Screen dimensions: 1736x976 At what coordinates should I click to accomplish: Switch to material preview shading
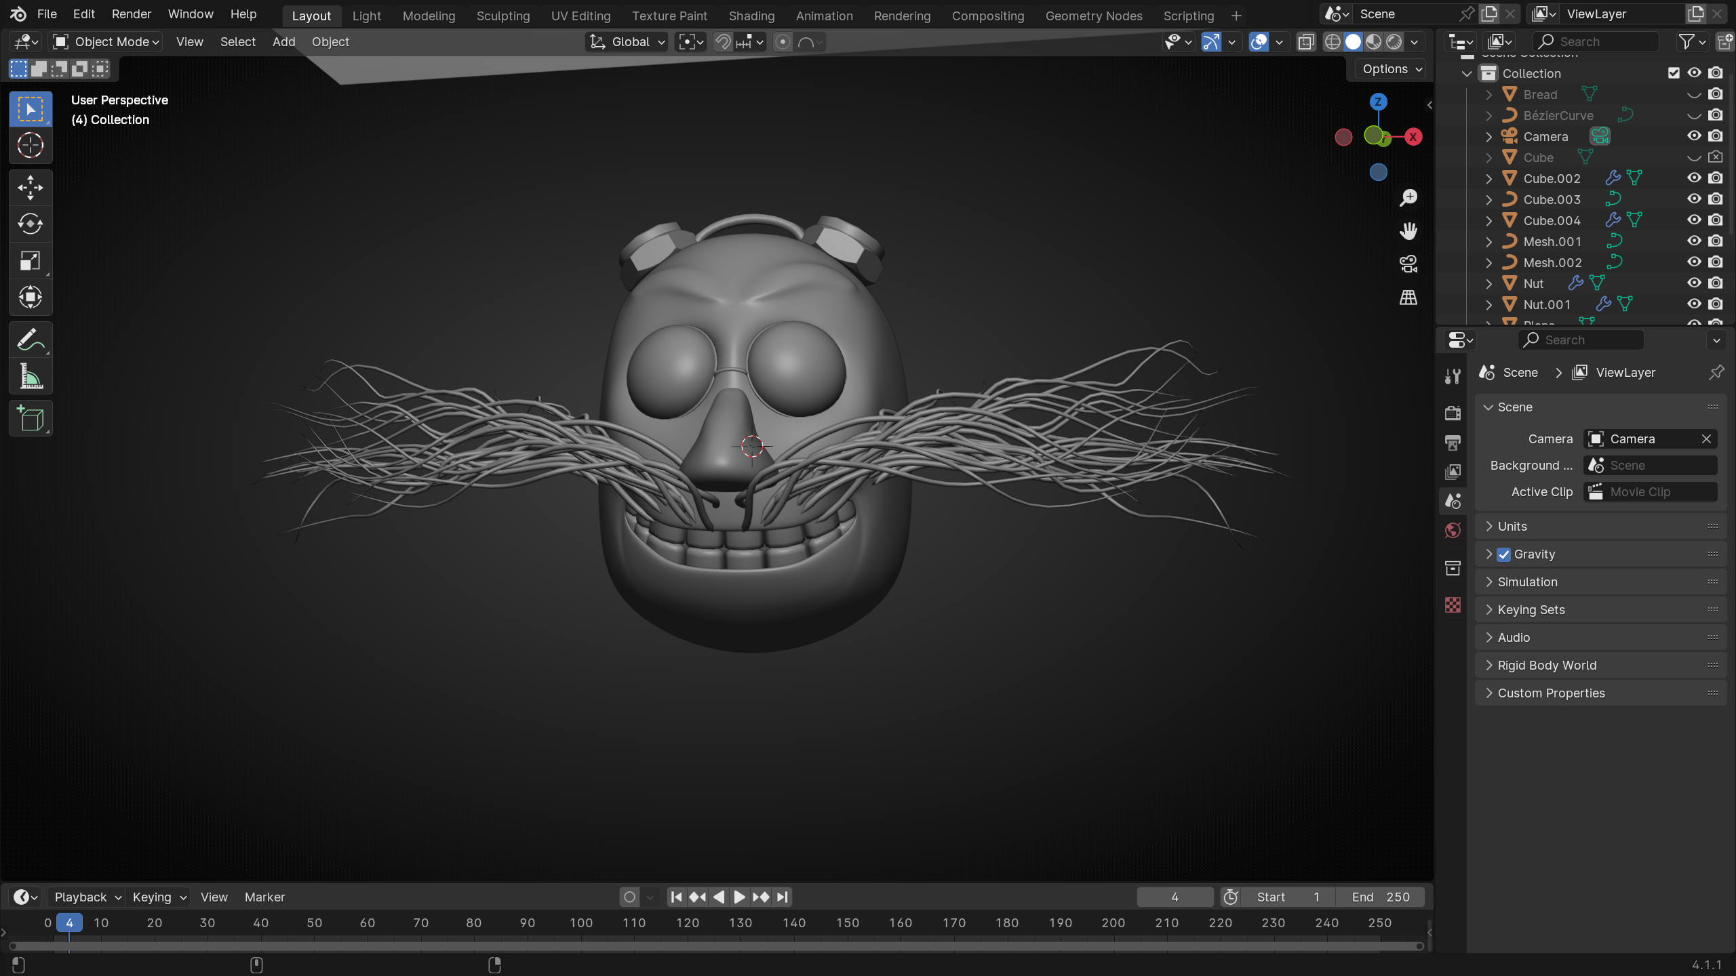(x=1373, y=42)
